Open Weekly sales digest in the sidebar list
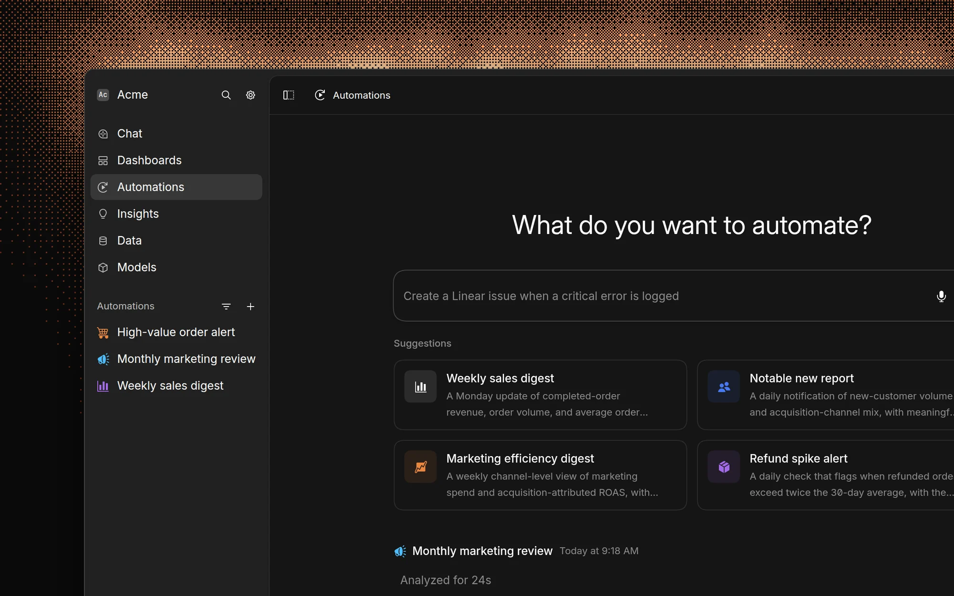This screenshot has width=954, height=596. (176, 386)
